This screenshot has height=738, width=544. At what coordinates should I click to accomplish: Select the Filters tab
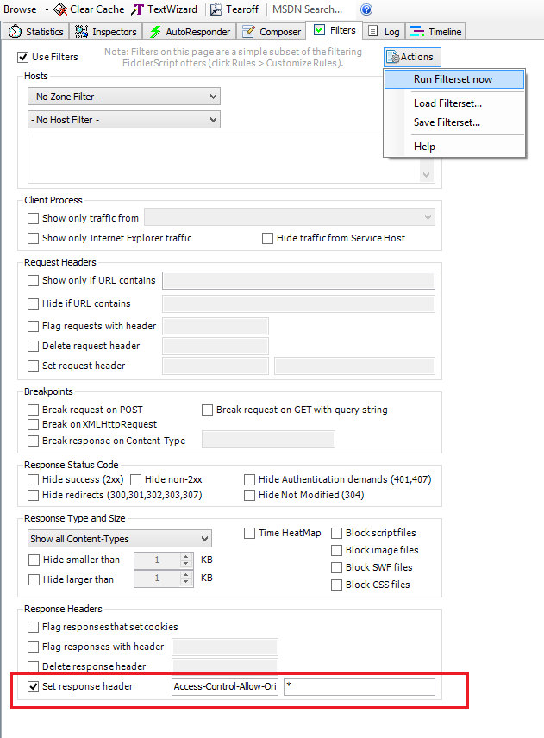pyautogui.click(x=335, y=30)
